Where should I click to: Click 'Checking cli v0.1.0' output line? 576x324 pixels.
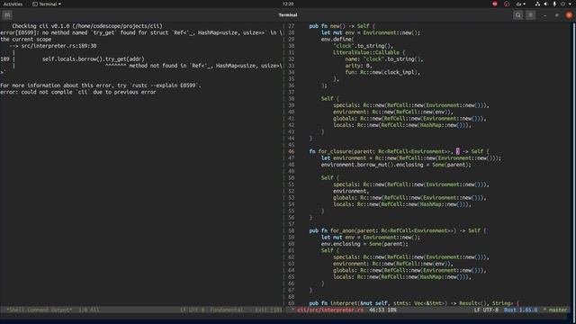tap(87, 26)
